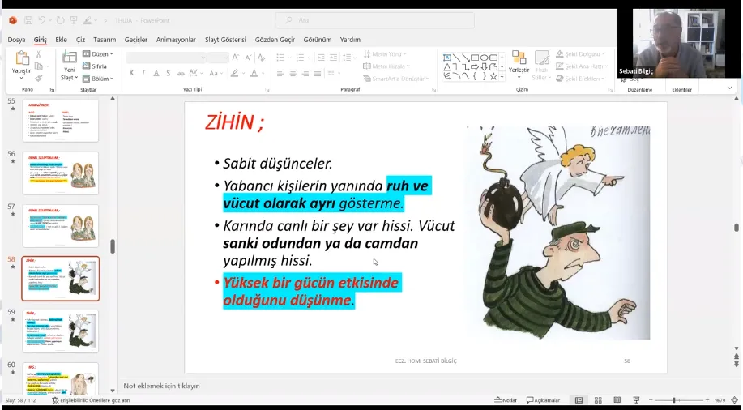The width and height of the screenshot is (743, 410).
Task: Click the Yapıştır (Paste) clipboard icon
Action: pyautogui.click(x=21, y=59)
